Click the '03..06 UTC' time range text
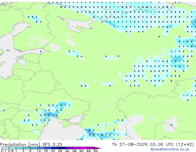 (x=162, y=145)
